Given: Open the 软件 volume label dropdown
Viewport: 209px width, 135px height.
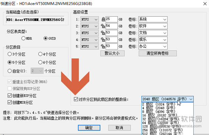Looking at the screenshot, I should (153, 26).
